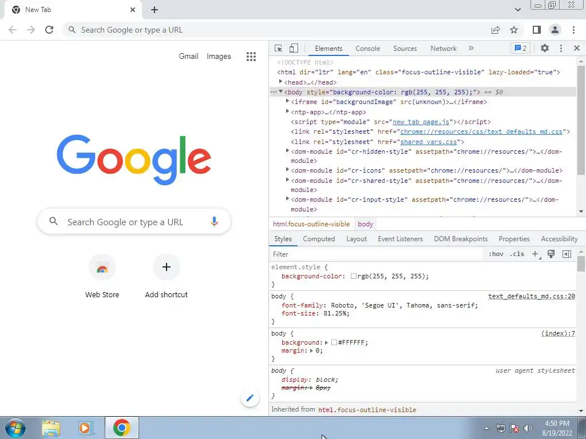The image size is (586, 439).
Task: Switch to the Sources tab
Action: 405,49
